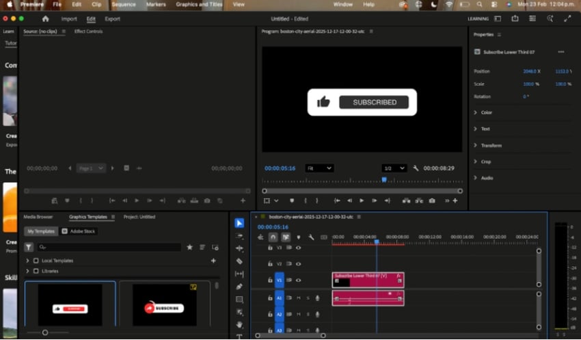The width and height of the screenshot is (581, 340).
Task: Open the Graphics and Titles menu
Action: [x=200, y=4]
